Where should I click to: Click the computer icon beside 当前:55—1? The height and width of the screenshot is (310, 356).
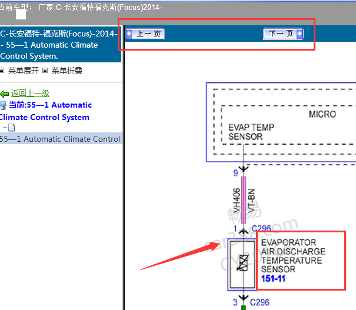click(3, 105)
